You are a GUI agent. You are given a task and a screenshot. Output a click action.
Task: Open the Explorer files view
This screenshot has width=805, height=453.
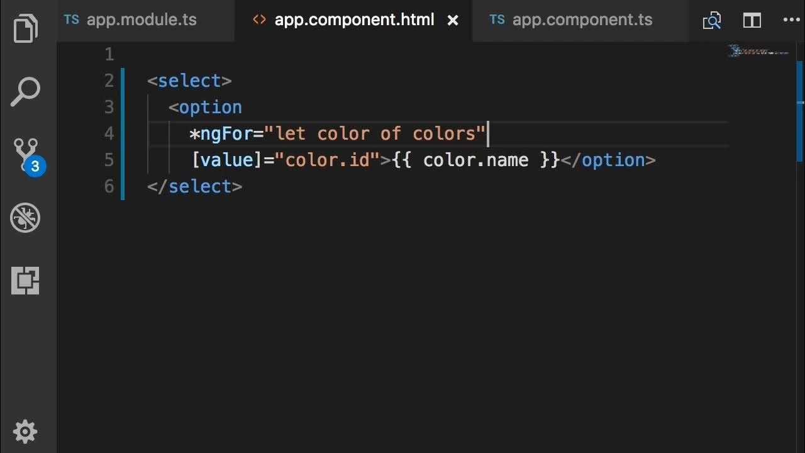click(26, 29)
